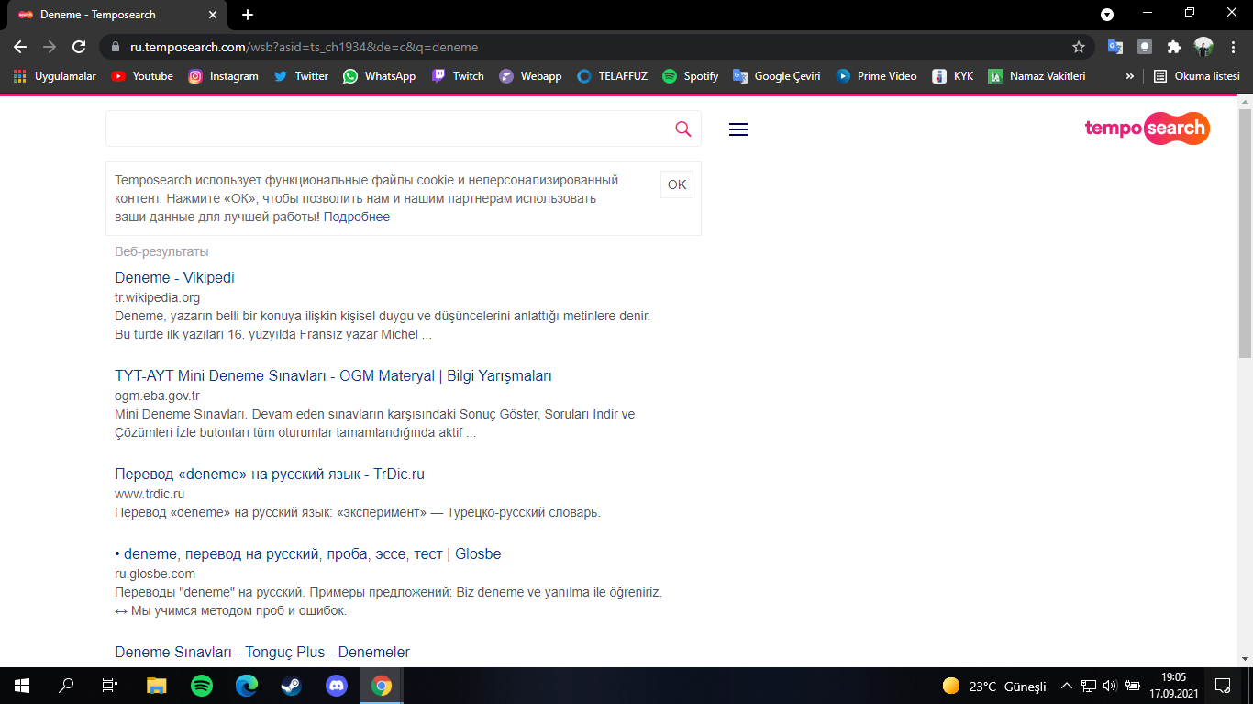The width and height of the screenshot is (1253, 704).
Task: Open the KYK bookmark
Action: pos(952,76)
